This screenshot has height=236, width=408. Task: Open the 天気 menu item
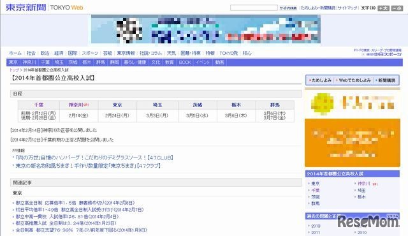coord(171,53)
